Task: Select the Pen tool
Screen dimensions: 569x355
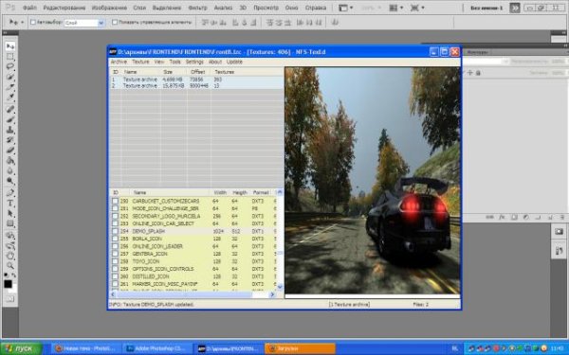Action: click(x=9, y=193)
